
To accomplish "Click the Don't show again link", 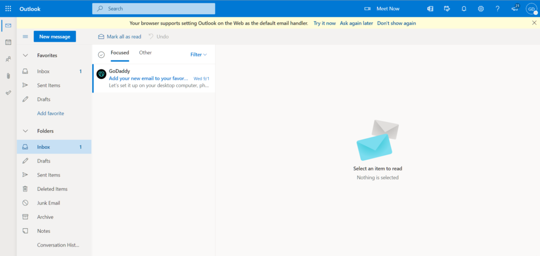I will pyautogui.click(x=397, y=23).
